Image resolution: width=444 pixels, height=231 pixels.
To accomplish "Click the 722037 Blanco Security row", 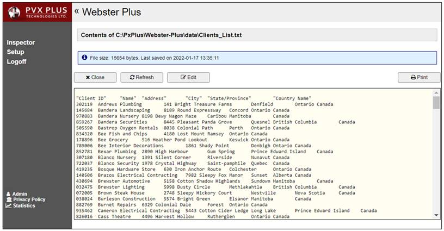I will [x=183, y=164].
